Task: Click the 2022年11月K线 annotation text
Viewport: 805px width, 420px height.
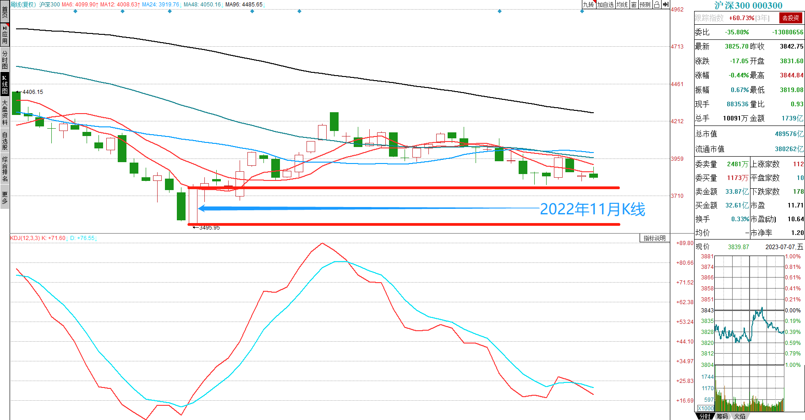Action: pyautogui.click(x=592, y=209)
